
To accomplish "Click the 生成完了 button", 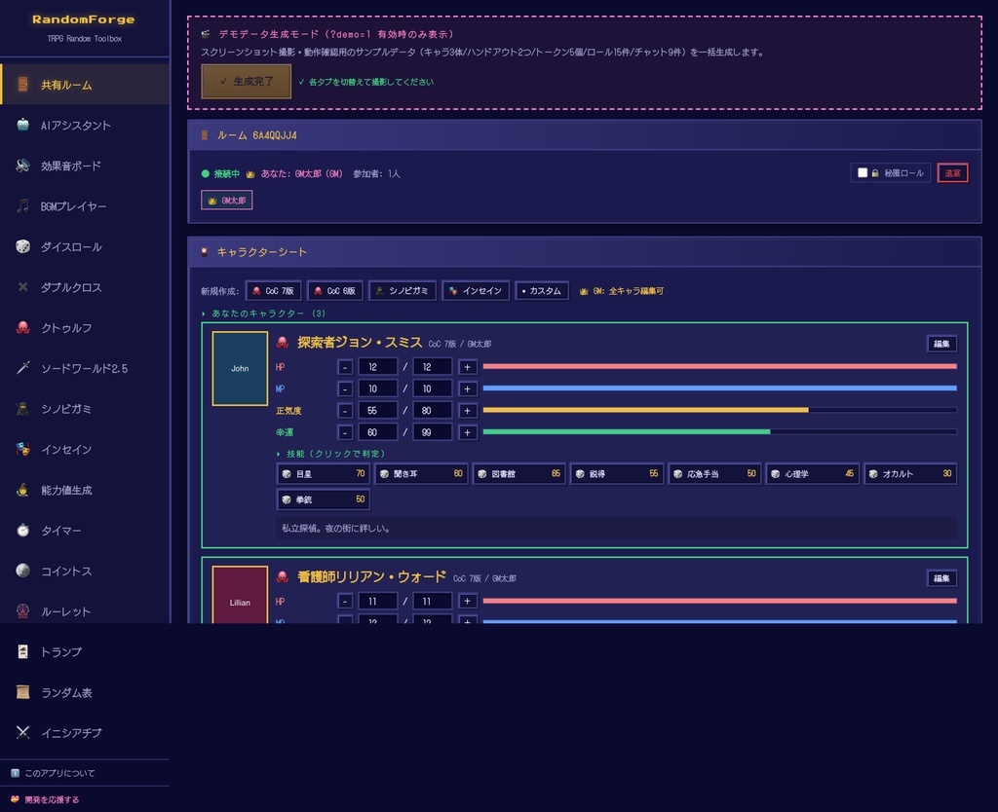I will coord(247,82).
